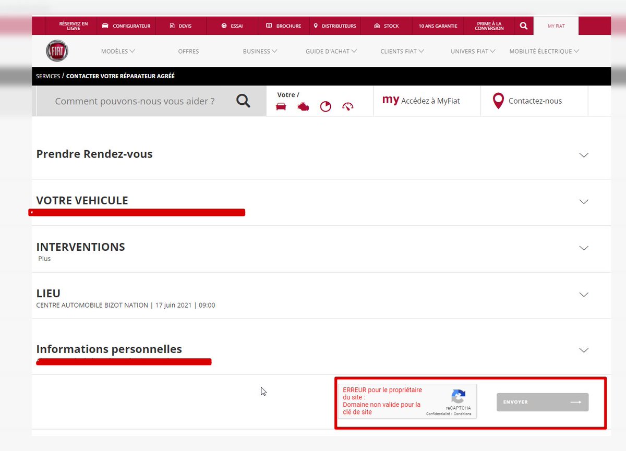The image size is (626, 451).
Task: Click the Envoyer button
Action: 543,402
